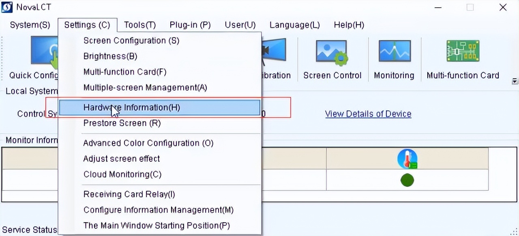Click the NovaLCT application logo icon

(x=7, y=7)
